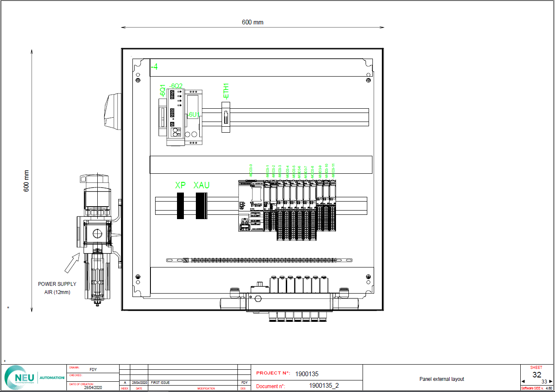Select the XP terminal block
This screenshot has width=555, height=392.
pyautogui.click(x=180, y=206)
